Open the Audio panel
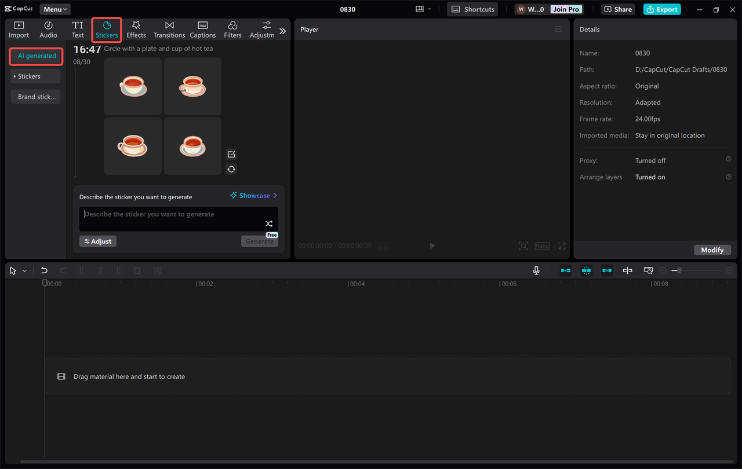This screenshot has height=469, width=742. click(x=48, y=30)
